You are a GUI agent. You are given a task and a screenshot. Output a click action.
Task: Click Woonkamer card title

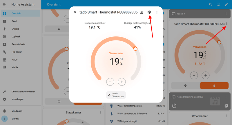tap(200, 116)
